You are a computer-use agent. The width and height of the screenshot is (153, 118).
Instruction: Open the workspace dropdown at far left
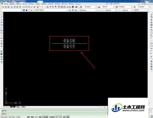tap(21, 10)
